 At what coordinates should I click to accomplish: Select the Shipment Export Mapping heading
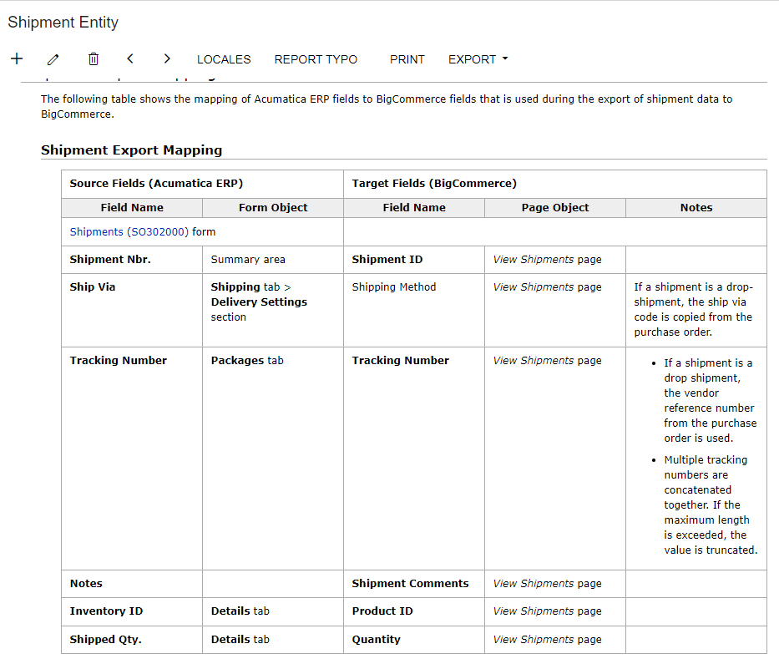click(132, 150)
